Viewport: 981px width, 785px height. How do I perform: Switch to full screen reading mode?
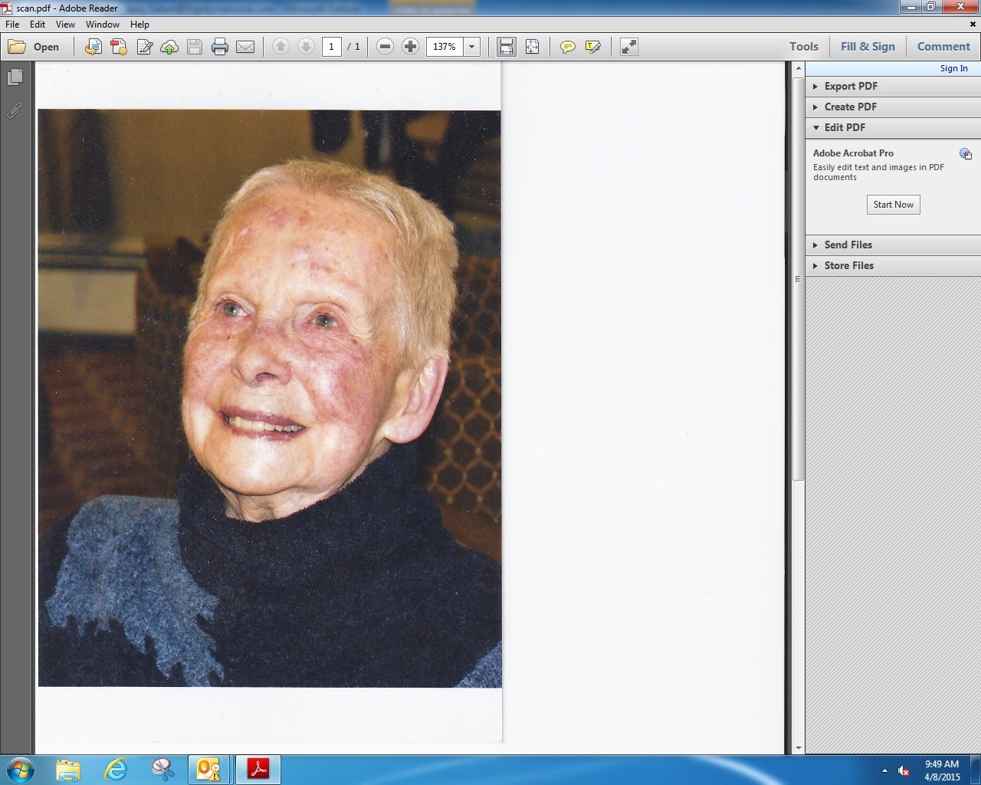click(x=628, y=47)
